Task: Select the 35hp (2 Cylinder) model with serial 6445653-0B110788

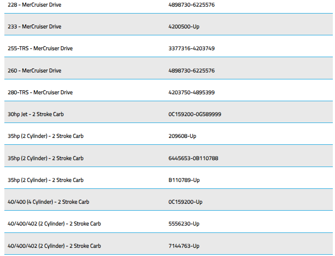Action: [46, 158]
